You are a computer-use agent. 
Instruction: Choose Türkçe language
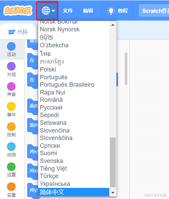74,176
